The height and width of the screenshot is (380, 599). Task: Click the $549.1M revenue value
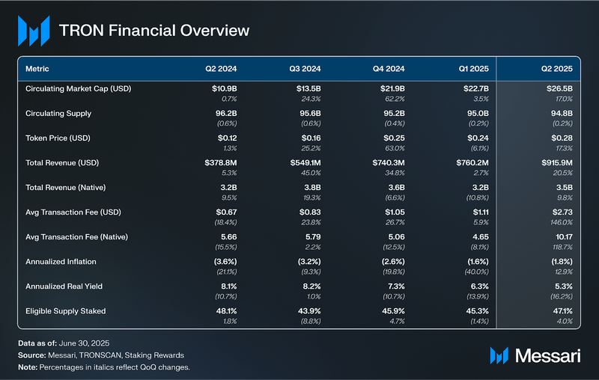click(305, 163)
